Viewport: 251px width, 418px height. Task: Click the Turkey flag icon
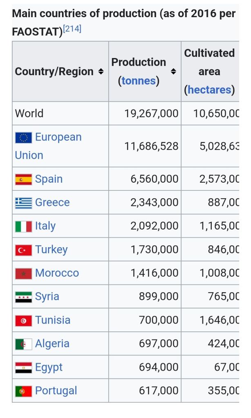[23, 250]
